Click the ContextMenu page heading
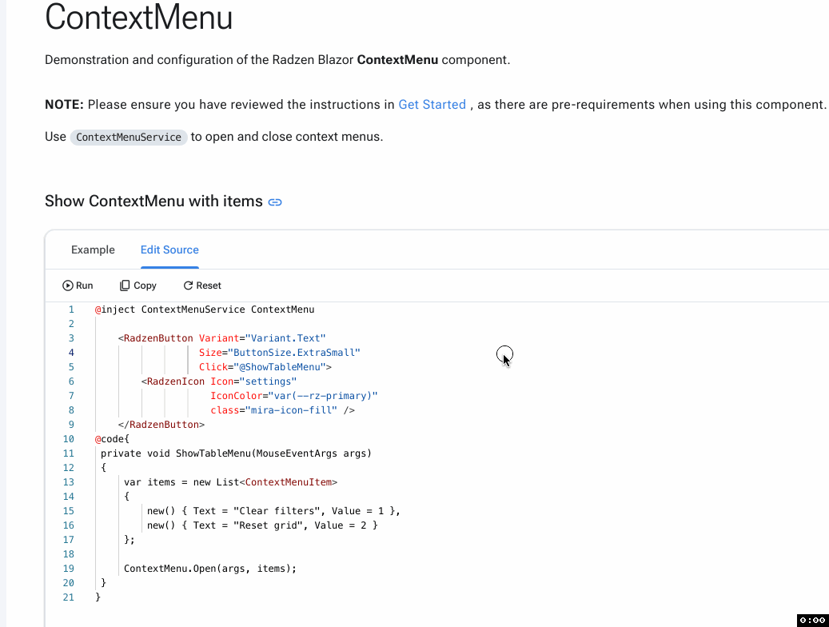The image size is (829, 627). [138, 18]
